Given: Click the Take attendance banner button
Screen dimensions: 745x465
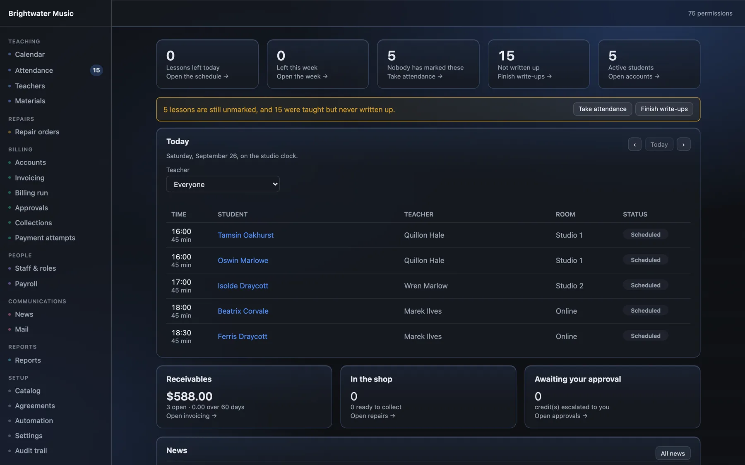Looking at the screenshot, I should pos(602,109).
